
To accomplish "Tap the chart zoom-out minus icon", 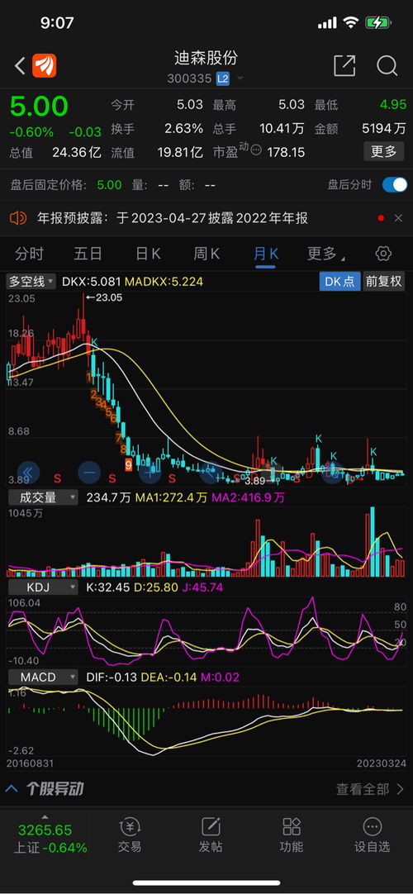I will pyautogui.click(x=89, y=473).
